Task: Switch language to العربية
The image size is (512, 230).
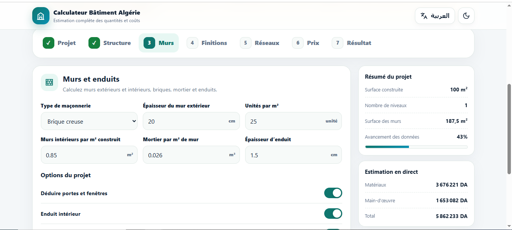Action: (435, 16)
